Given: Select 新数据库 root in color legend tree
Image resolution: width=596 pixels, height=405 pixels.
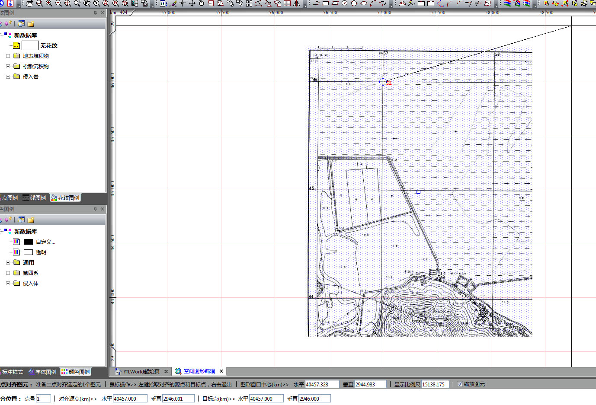Looking at the screenshot, I should [x=26, y=231].
